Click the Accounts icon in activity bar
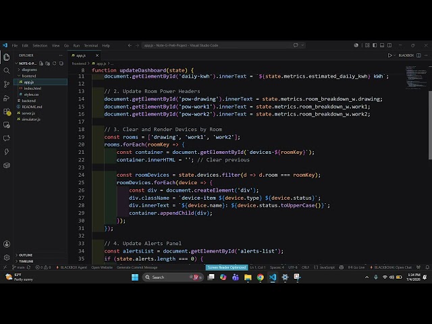This screenshot has height=324, width=432. pos(7,244)
